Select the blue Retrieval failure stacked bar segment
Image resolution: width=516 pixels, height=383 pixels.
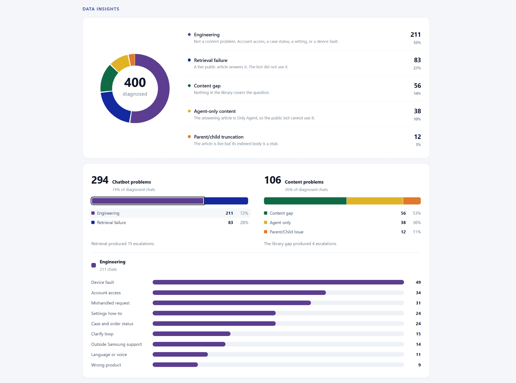coord(226,201)
